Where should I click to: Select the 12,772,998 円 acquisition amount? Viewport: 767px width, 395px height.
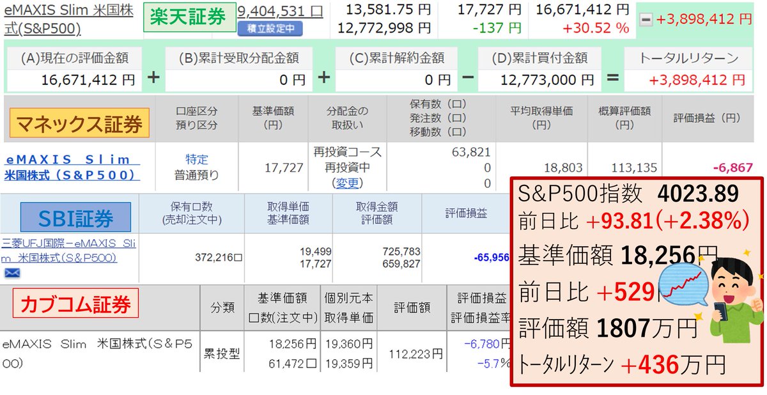(x=385, y=28)
